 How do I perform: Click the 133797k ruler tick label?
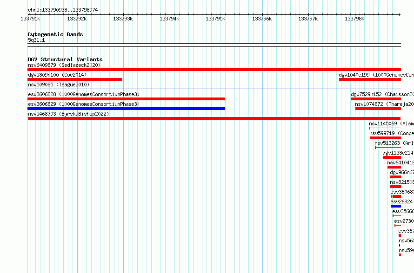pos(308,19)
